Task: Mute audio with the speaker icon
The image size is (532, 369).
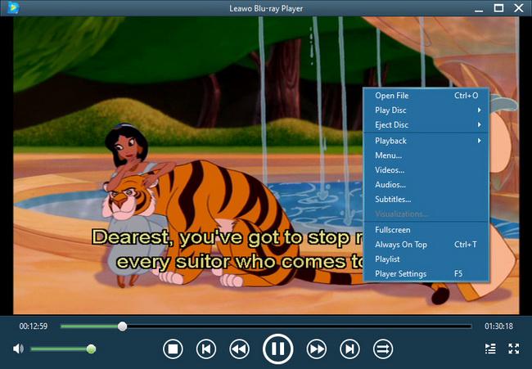Action: point(18,349)
